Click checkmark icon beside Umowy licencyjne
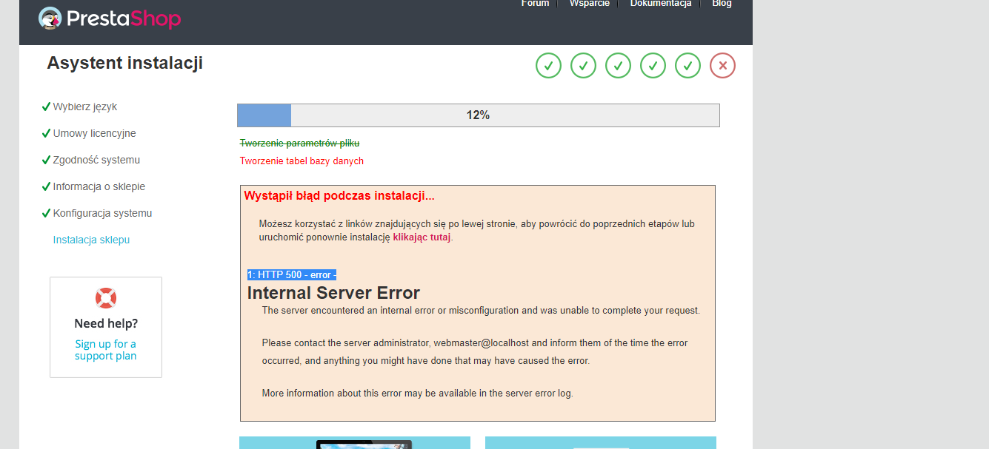The width and height of the screenshot is (989, 449). (x=46, y=133)
